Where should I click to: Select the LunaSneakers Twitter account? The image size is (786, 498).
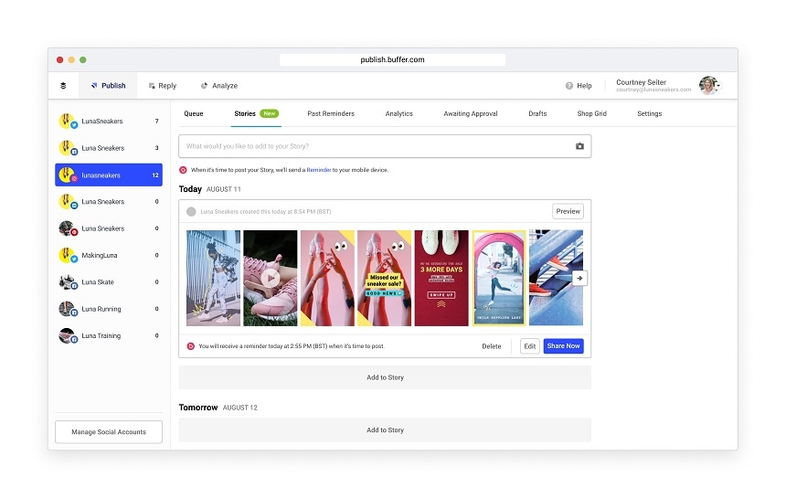[109, 122]
